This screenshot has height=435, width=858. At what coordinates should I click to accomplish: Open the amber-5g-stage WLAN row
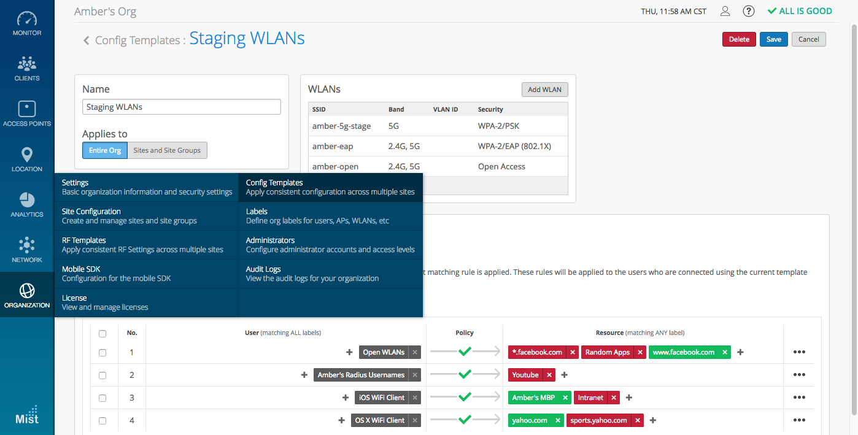(438, 126)
